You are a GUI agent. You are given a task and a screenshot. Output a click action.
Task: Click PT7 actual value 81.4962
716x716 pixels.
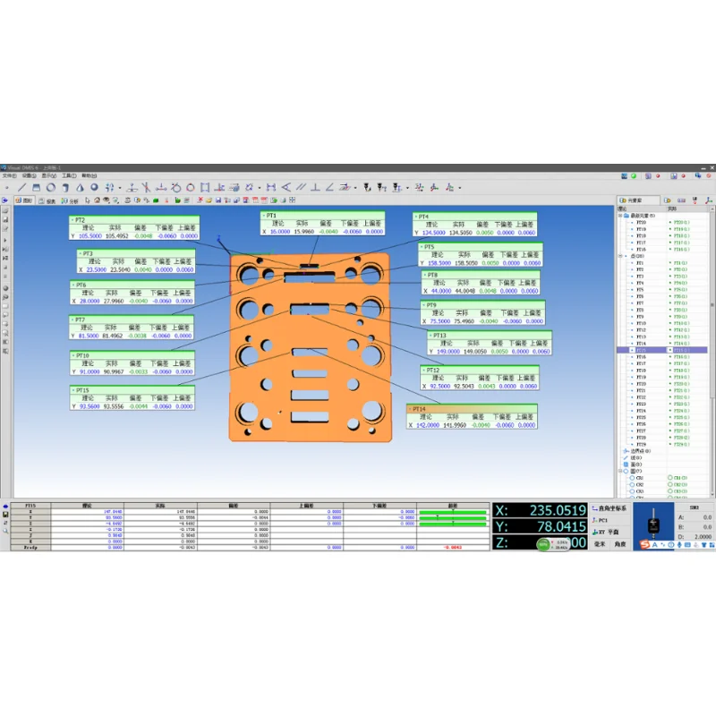click(x=113, y=336)
